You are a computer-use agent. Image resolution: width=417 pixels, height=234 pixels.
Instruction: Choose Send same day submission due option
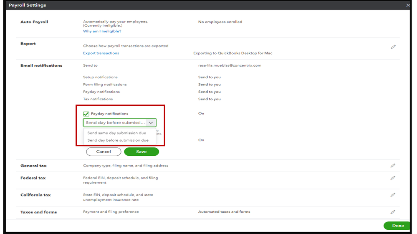[117, 133]
